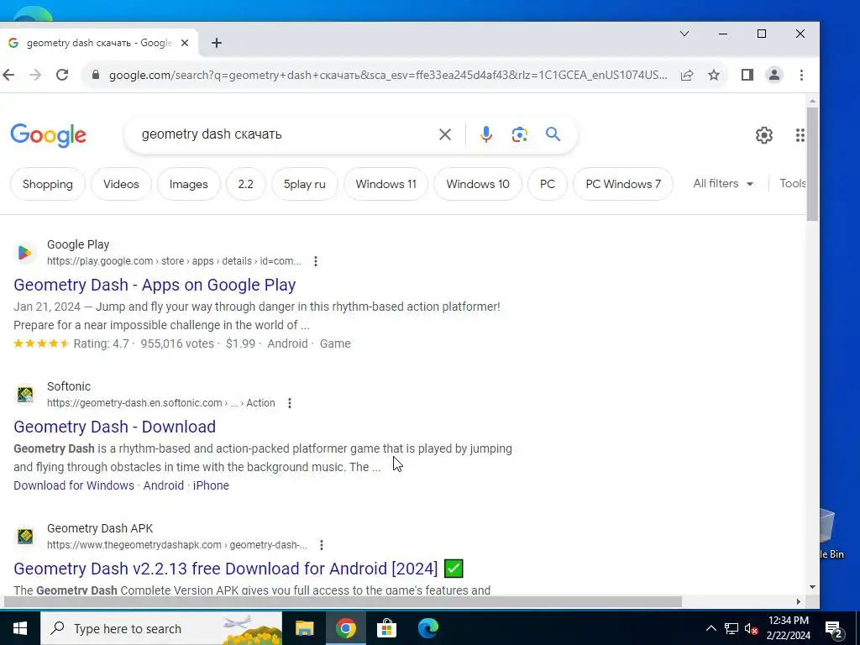Click the Softonic result favicon
The image size is (860, 645).
24,395
